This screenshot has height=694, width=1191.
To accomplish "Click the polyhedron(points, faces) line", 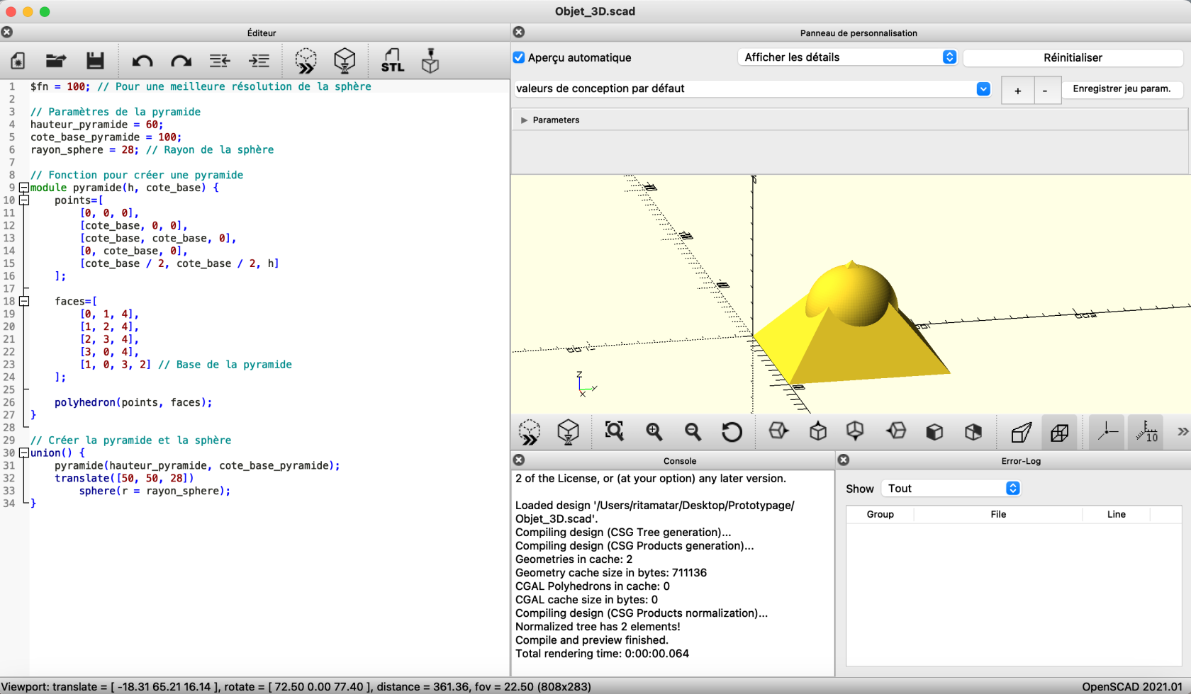I will [x=133, y=402].
